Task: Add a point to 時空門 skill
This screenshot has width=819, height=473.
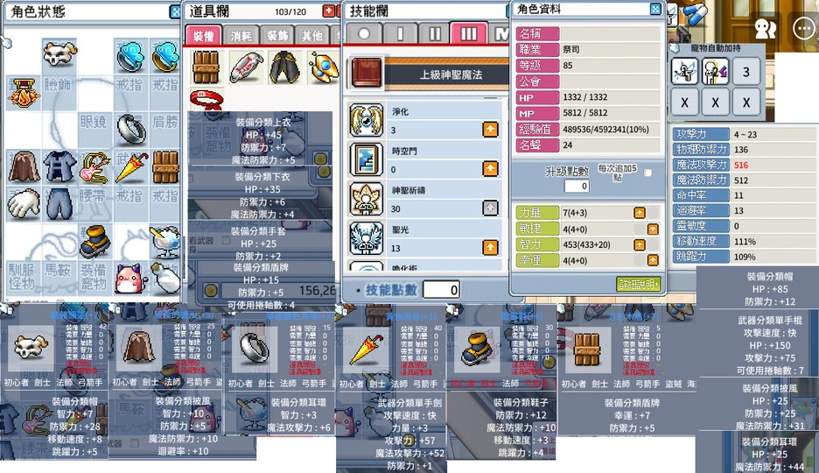Action: point(490,169)
